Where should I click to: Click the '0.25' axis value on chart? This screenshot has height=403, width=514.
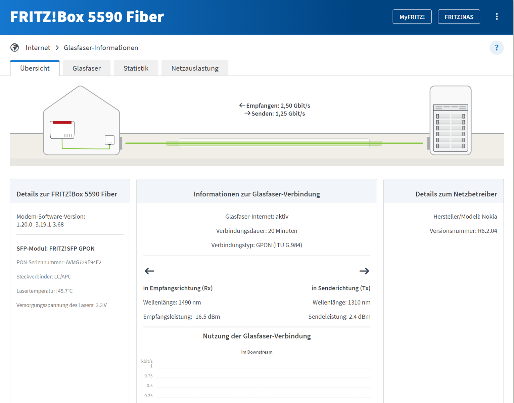click(x=148, y=396)
